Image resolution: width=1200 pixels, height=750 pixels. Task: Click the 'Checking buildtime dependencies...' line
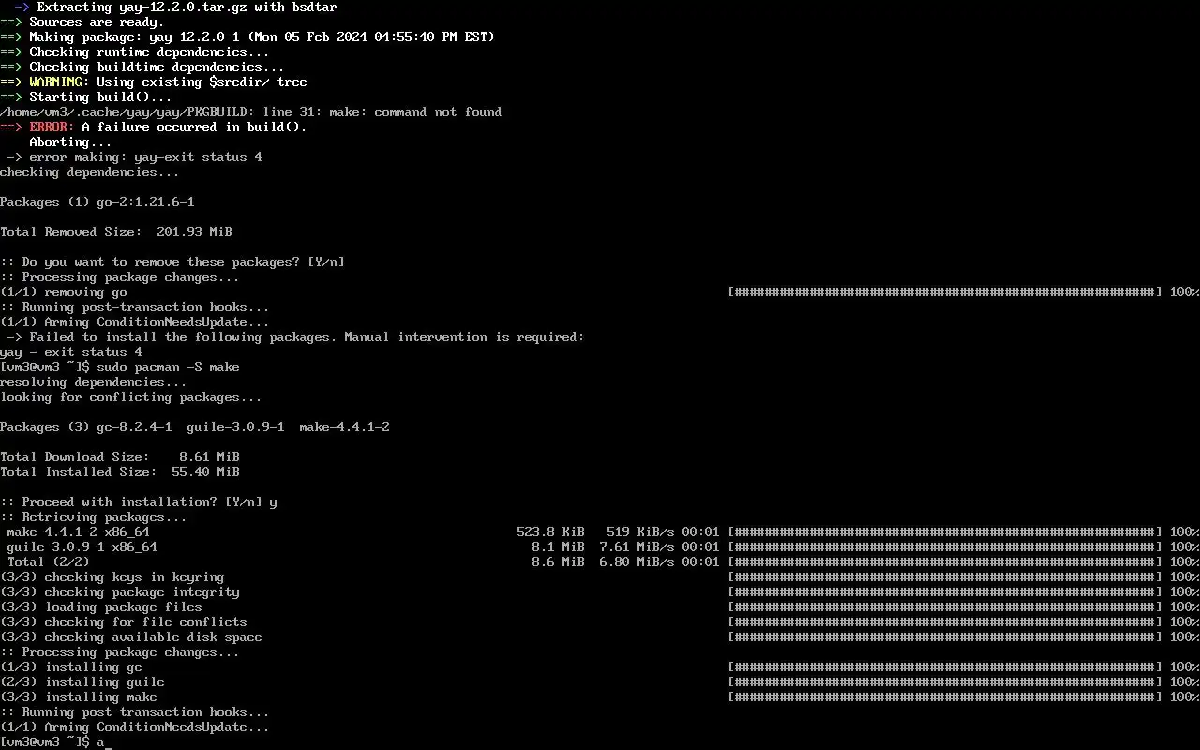coord(142,67)
